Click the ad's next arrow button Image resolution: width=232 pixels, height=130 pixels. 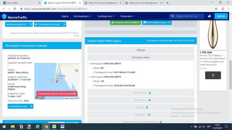pyautogui.click(x=213, y=75)
